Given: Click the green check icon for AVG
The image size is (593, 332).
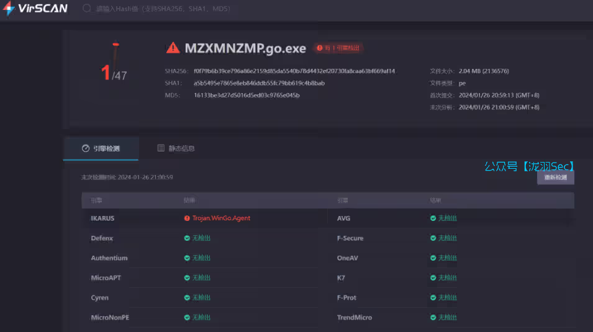Looking at the screenshot, I should (433, 218).
